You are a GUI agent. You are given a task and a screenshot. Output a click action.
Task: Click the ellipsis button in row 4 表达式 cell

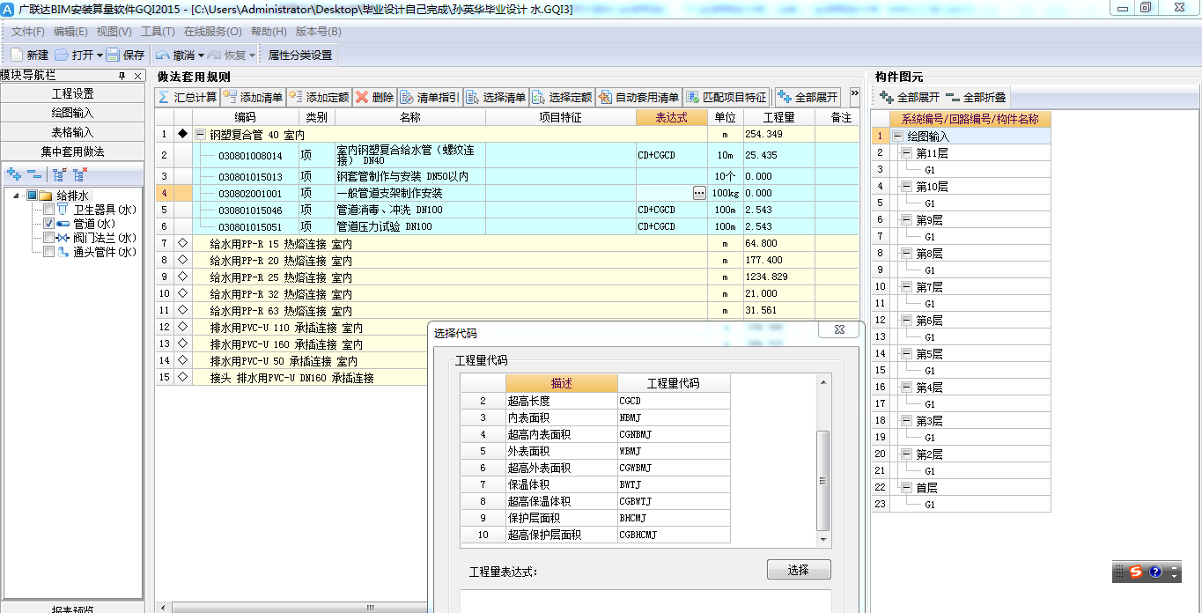[x=699, y=193]
